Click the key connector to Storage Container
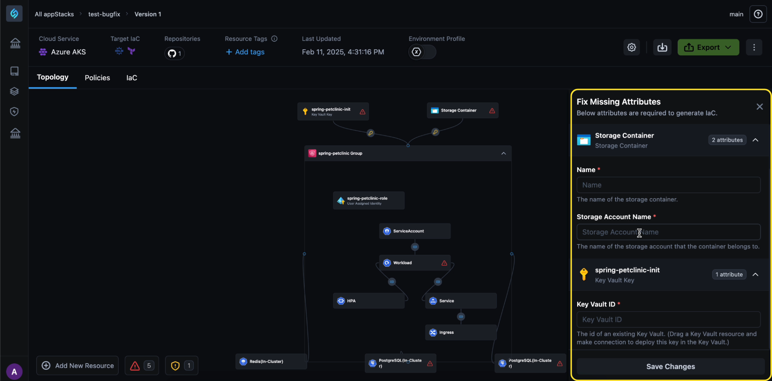 [435, 132]
